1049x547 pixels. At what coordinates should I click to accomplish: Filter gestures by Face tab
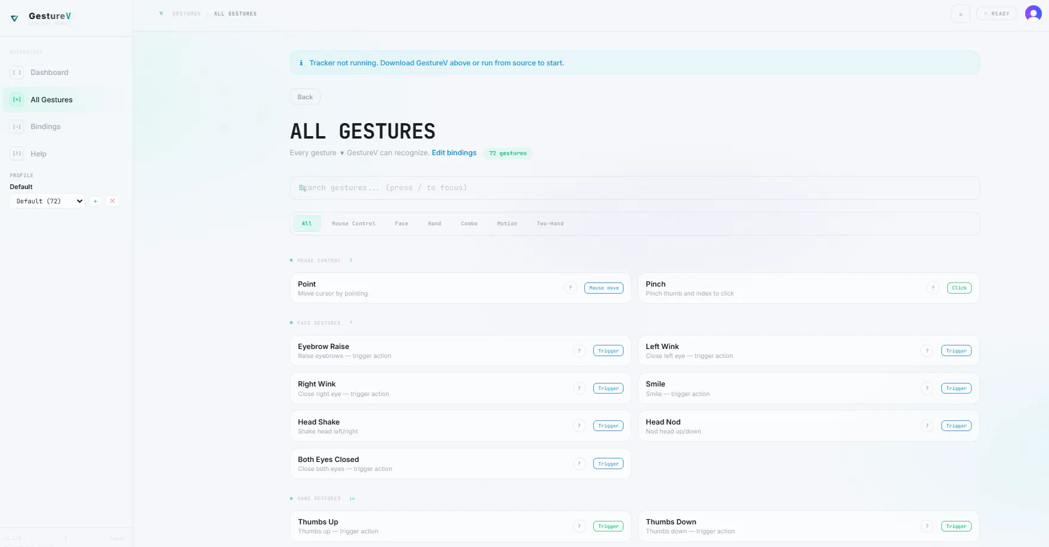(402, 224)
